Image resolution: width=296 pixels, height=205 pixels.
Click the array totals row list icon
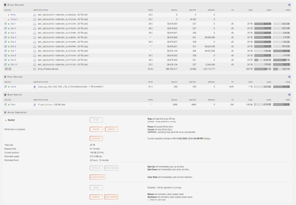35,69
